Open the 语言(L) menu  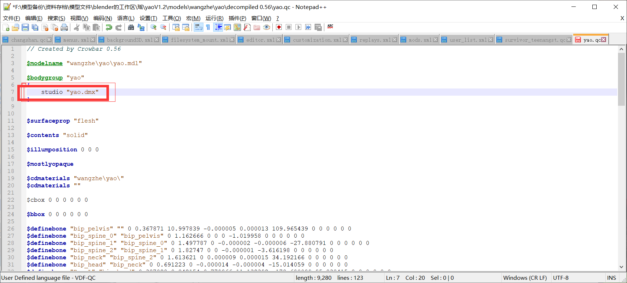(x=126, y=18)
